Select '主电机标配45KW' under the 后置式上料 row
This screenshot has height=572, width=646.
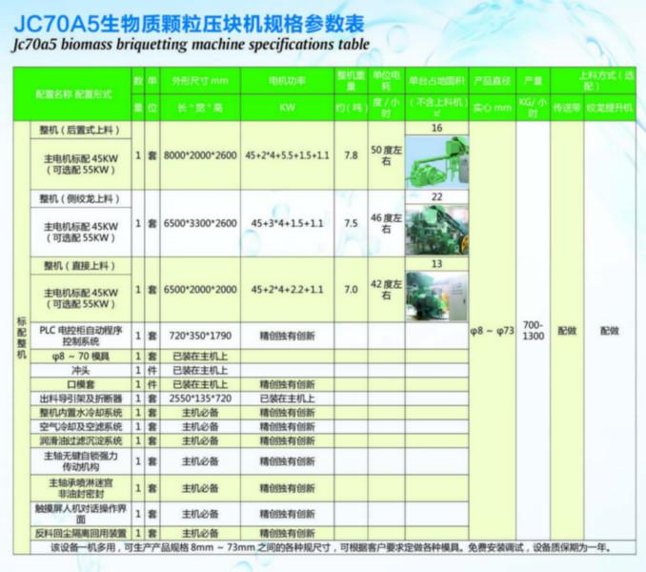click(x=81, y=158)
